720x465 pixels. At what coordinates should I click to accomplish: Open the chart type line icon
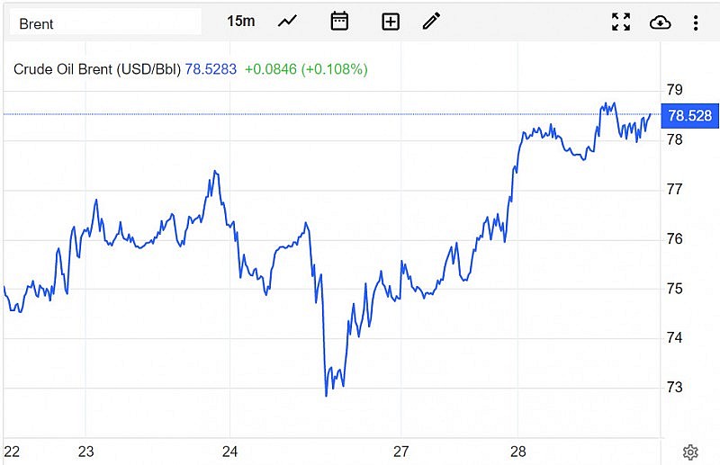pos(288,22)
